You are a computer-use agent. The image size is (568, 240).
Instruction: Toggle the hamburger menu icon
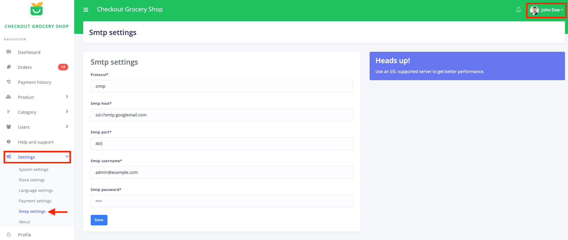coord(86,10)
